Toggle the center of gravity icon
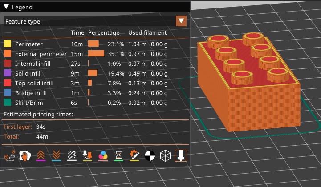 tap(150, 156)
